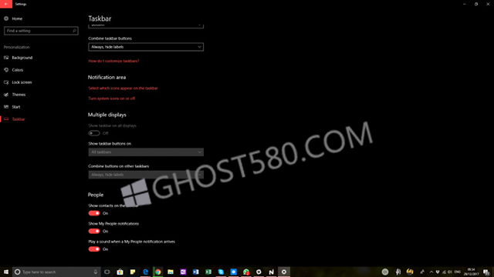
Task: Click Select which icons appear on taskbar
Action: [x=123, y=88]
